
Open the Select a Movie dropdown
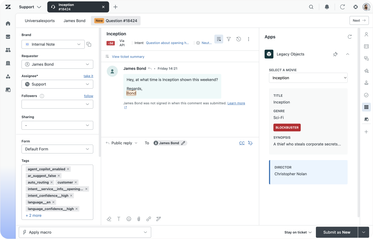click(308, 78)
